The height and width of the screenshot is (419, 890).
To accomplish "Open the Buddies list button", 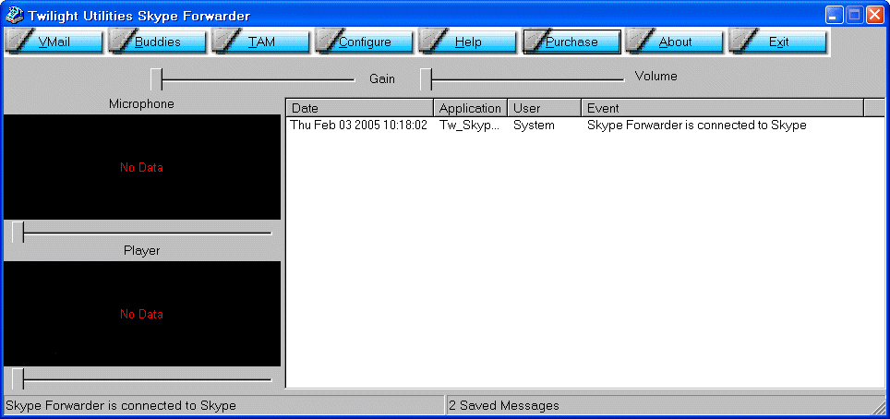I will [x=157, y=42].
